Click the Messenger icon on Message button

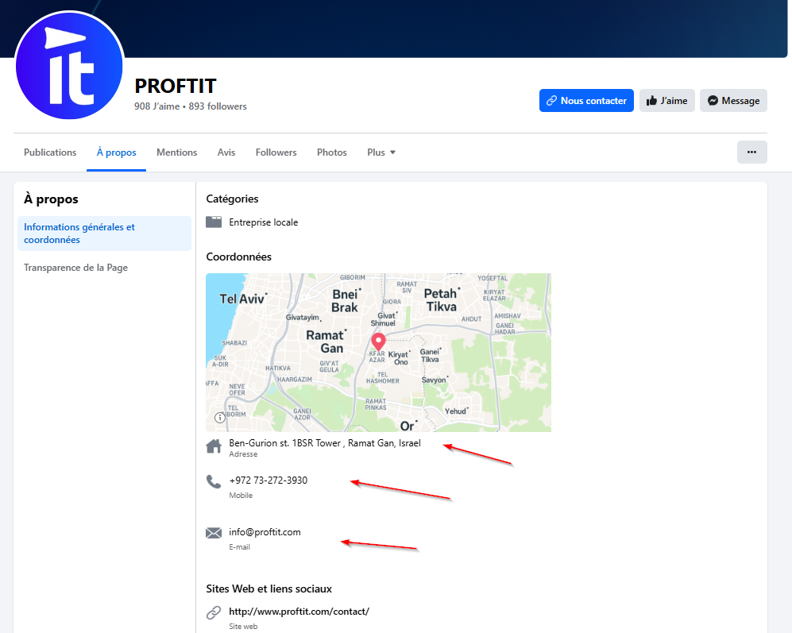[x=713, y=101]
